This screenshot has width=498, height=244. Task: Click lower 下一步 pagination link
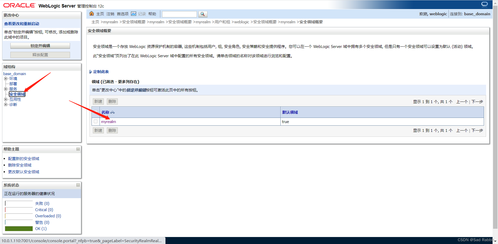click(x=477, y=131)
